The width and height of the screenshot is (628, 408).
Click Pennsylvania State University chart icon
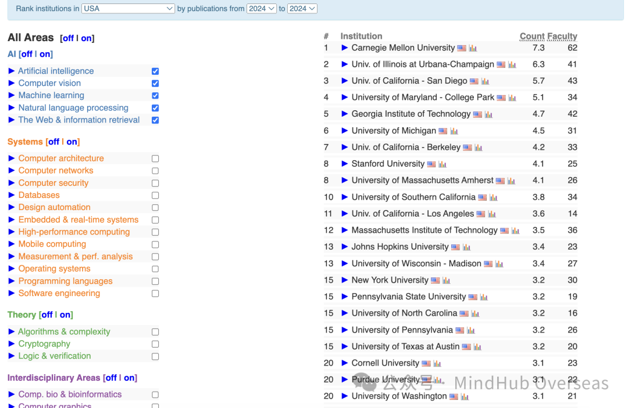click(x=484, y=297)
